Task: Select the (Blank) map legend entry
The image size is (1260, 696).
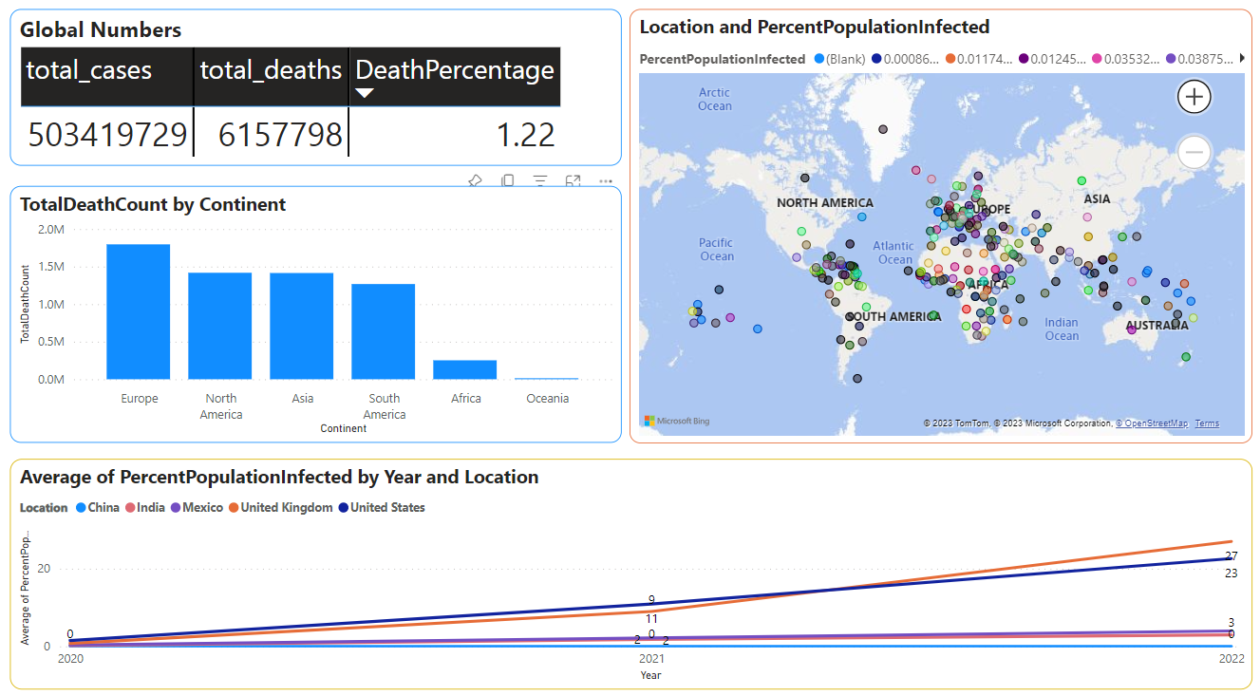Action: pyautogui.click(x=839, y=59)
